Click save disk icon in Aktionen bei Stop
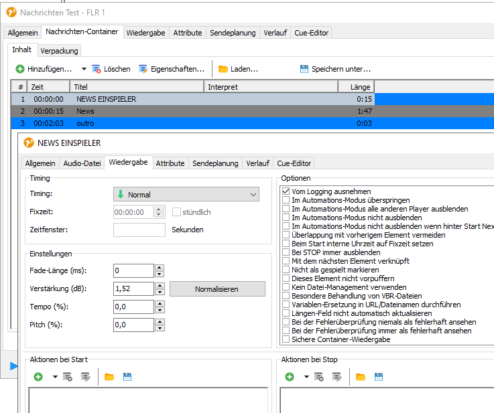494x413 pixels. point(379,377)
